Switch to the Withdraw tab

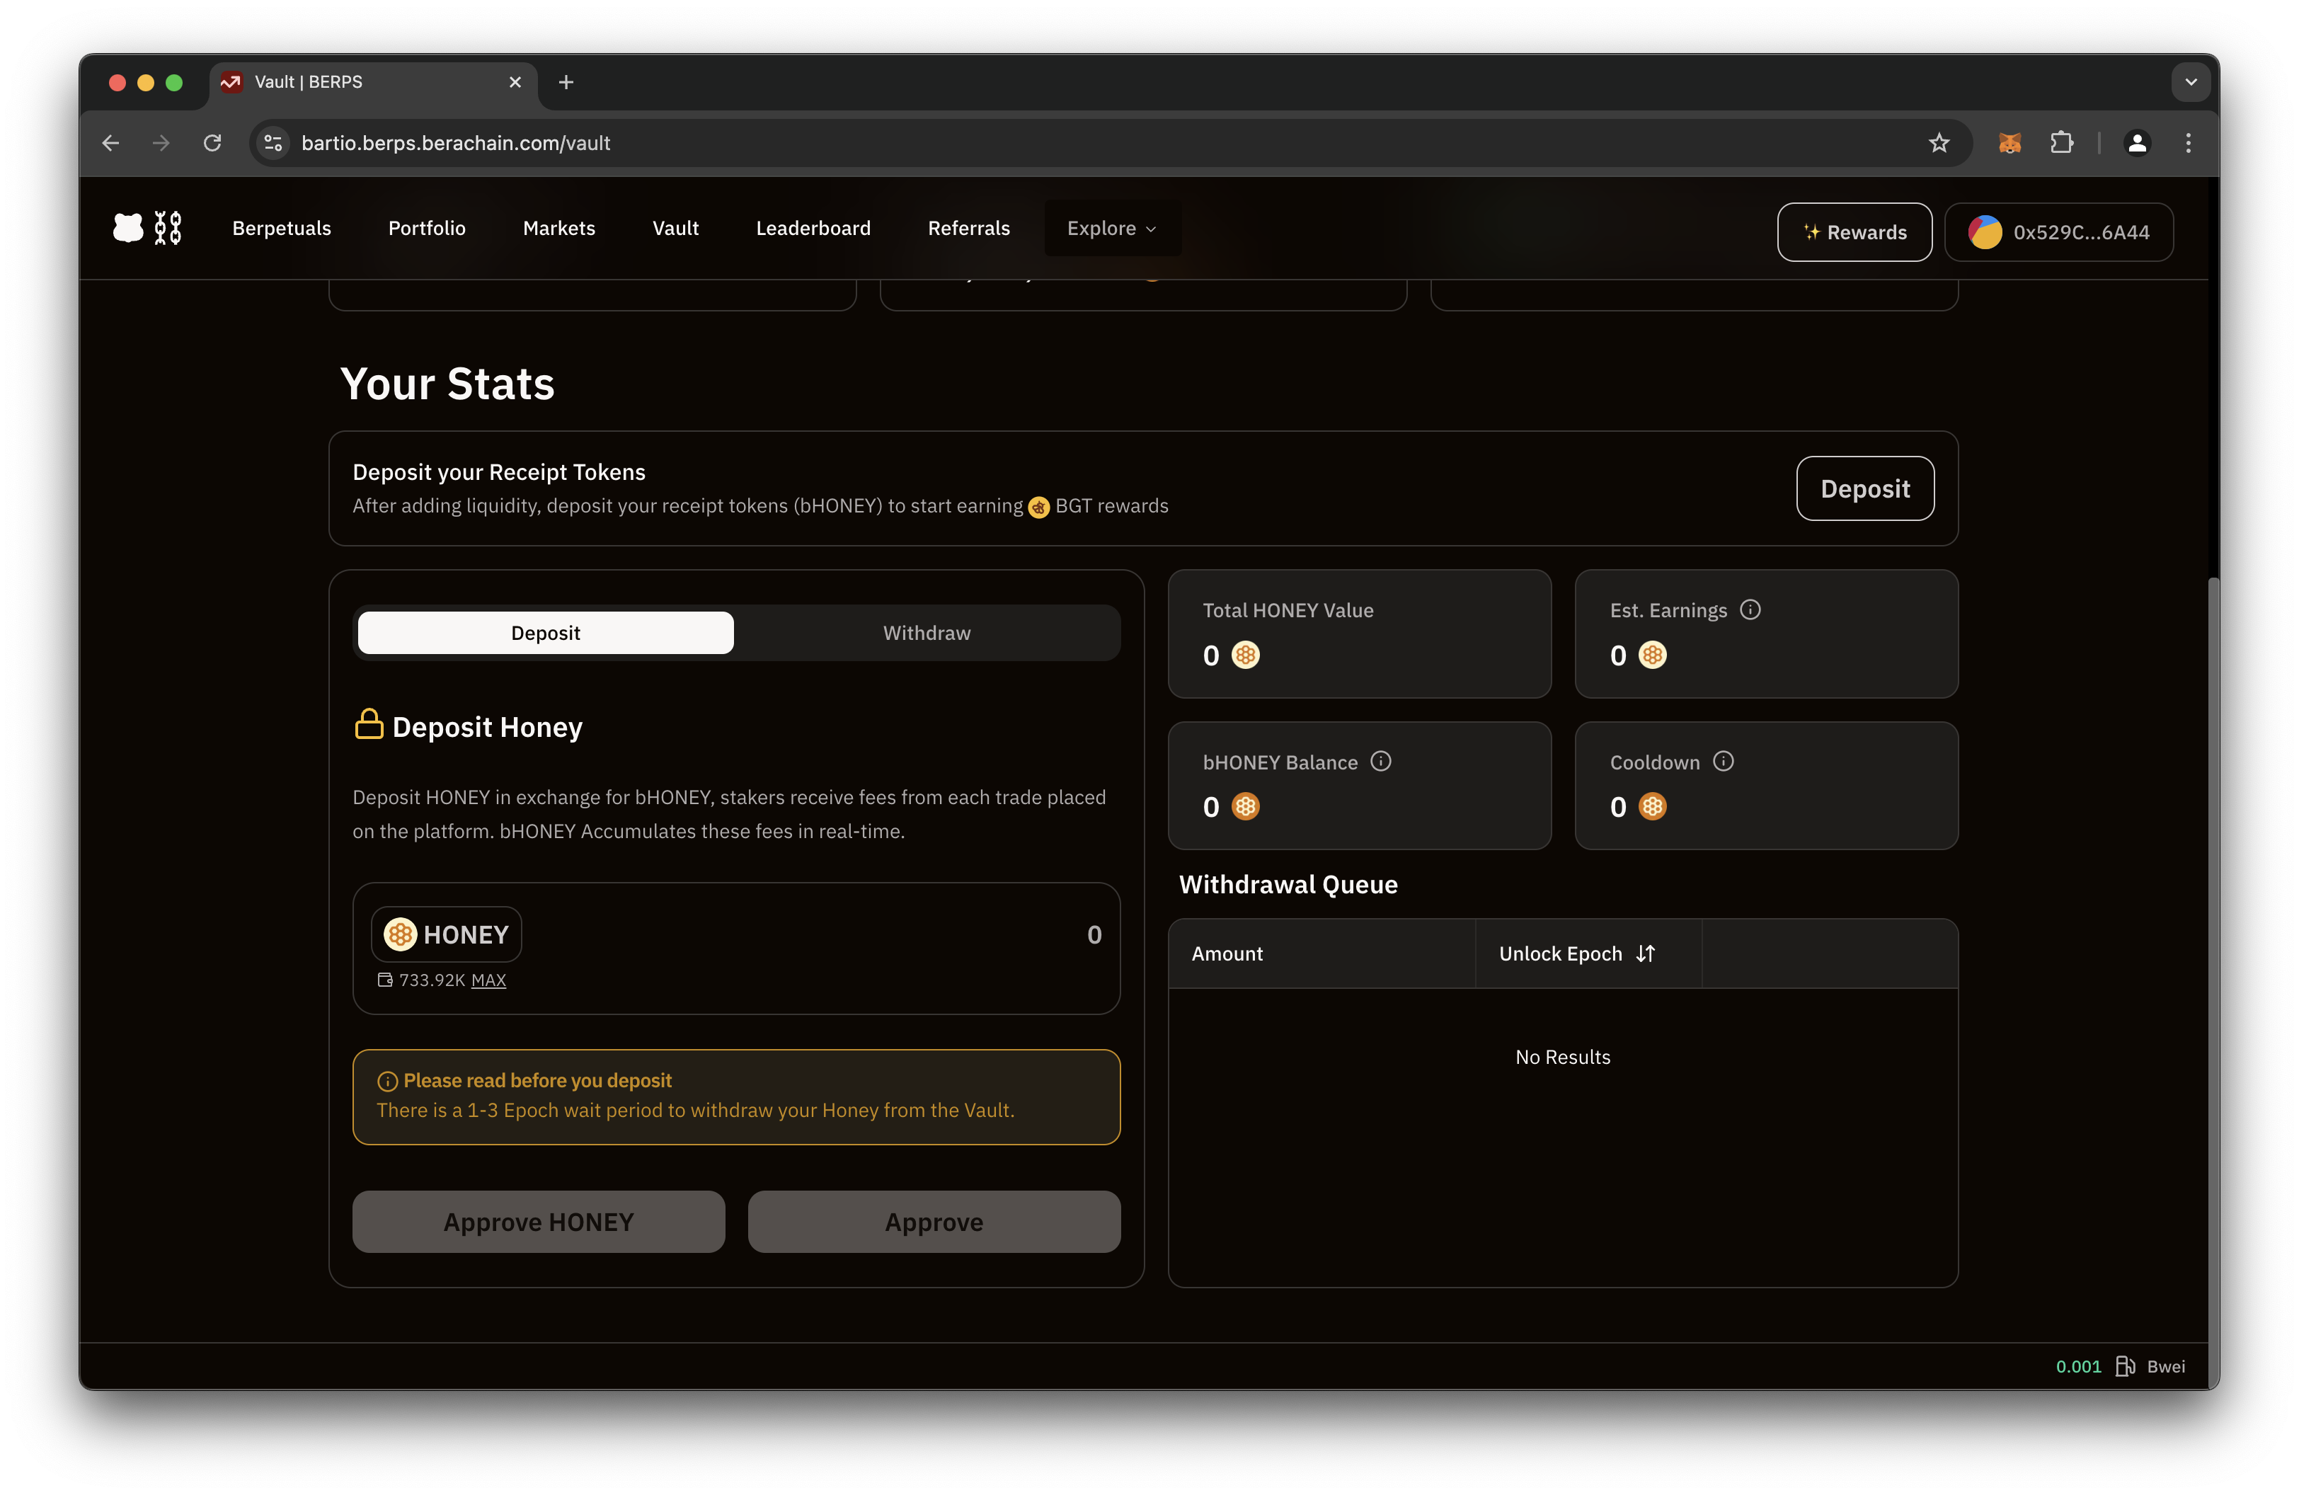click(x=927, y=632)
